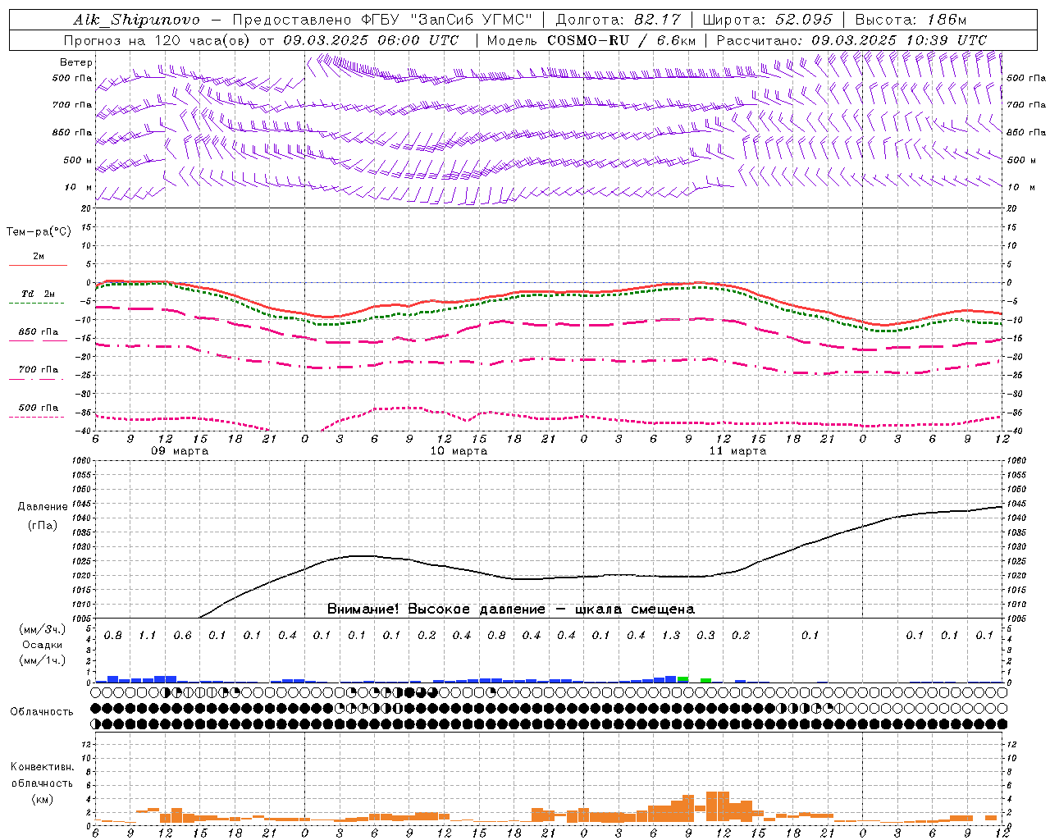Click the 1.1 precipitation value
This screenshot has width=1050, height=840.
148,635
